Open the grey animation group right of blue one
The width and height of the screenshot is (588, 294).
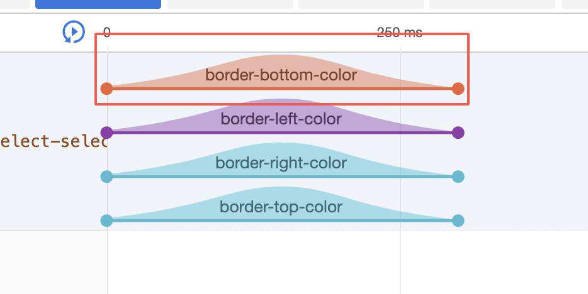coord(230,4)
